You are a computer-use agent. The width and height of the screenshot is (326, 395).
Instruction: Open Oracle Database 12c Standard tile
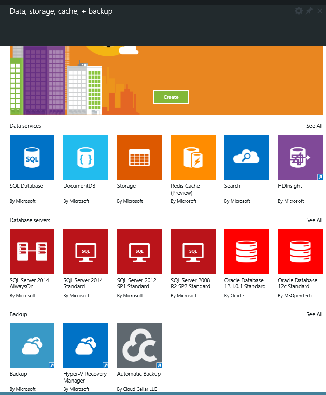point(300,252)
